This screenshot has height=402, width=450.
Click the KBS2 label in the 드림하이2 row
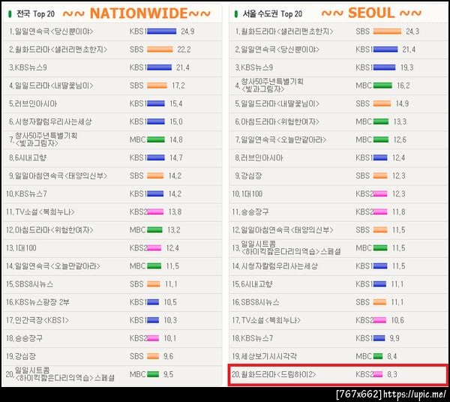pos(364,374)
